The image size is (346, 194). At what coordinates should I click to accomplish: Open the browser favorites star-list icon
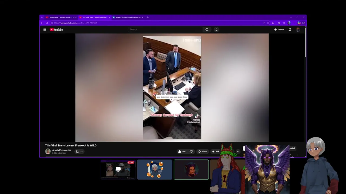coord(284,23)
